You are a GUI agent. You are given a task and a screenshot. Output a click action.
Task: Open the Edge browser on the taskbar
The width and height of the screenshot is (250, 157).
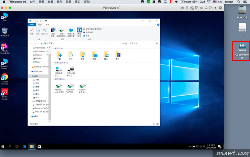coord(24,147)
